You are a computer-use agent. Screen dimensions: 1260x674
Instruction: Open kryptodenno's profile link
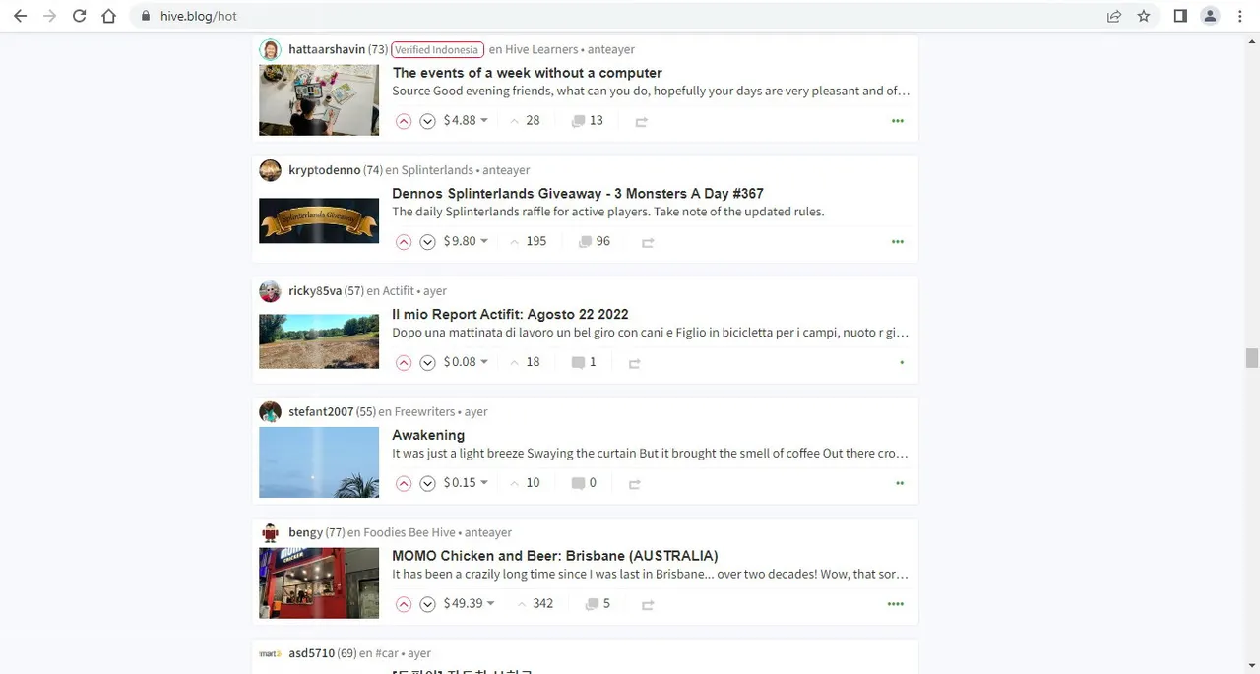click(x=324, y=170)
